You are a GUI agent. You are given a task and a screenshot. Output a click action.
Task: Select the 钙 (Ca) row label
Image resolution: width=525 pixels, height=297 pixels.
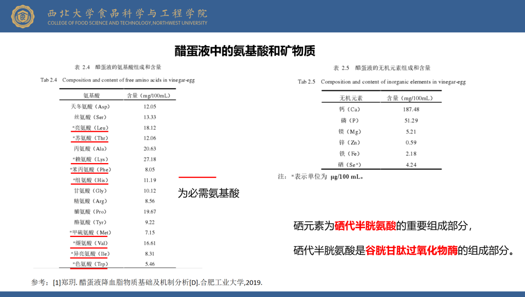[350, 109]
